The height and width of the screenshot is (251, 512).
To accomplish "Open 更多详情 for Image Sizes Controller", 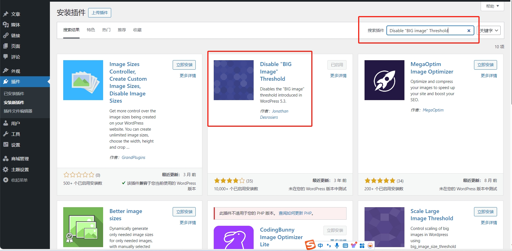I will 188,76.
